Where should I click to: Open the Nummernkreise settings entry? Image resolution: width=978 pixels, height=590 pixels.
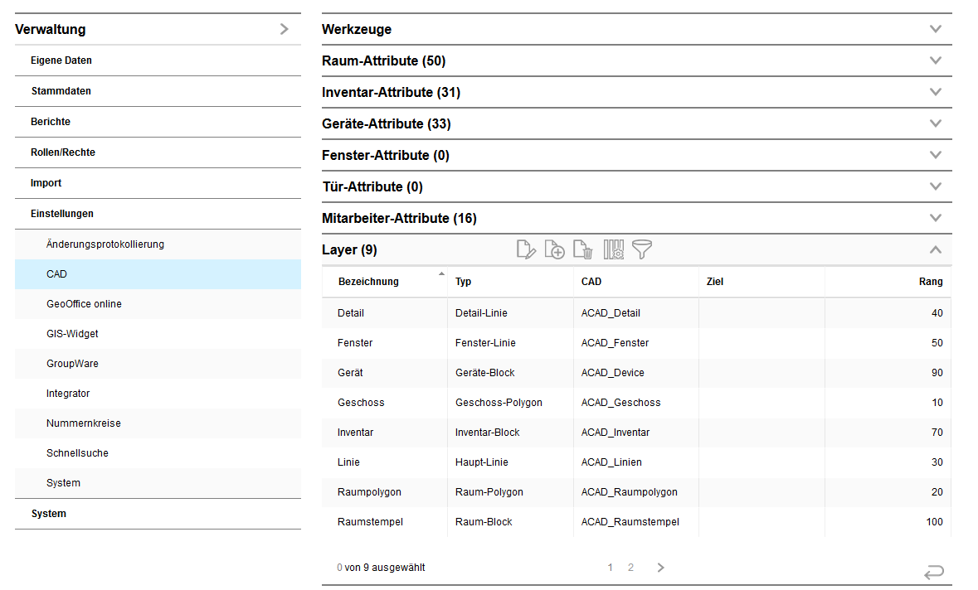click(83, 423)
